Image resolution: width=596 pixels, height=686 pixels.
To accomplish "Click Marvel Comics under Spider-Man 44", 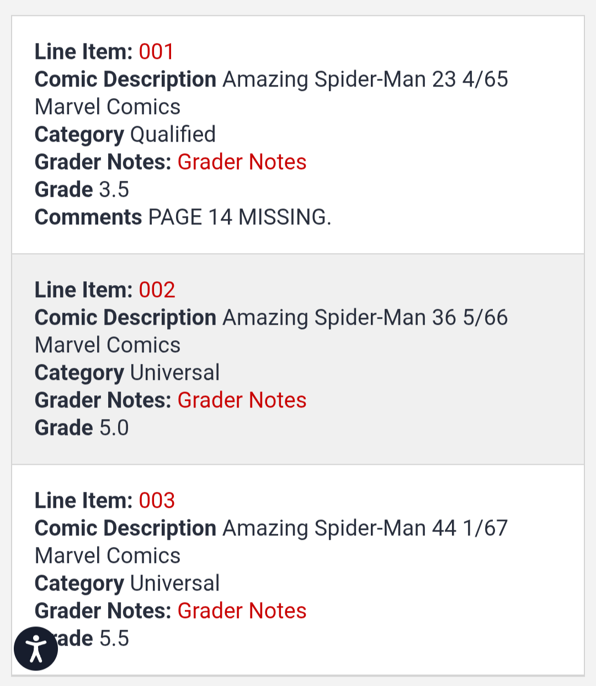I will [108, 556].
